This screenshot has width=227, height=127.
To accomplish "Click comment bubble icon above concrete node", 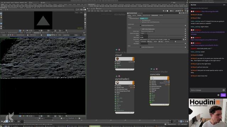I will click(151, 69).
